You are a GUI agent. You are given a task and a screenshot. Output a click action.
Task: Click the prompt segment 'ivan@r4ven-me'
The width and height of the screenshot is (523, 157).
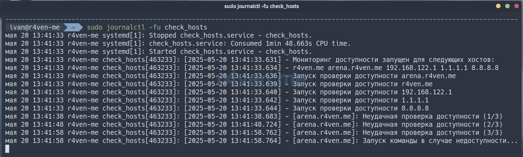tap(35, 27)
